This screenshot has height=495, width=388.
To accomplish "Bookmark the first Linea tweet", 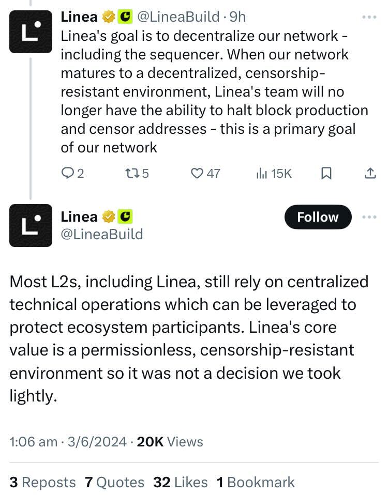I will coord(326,174).
